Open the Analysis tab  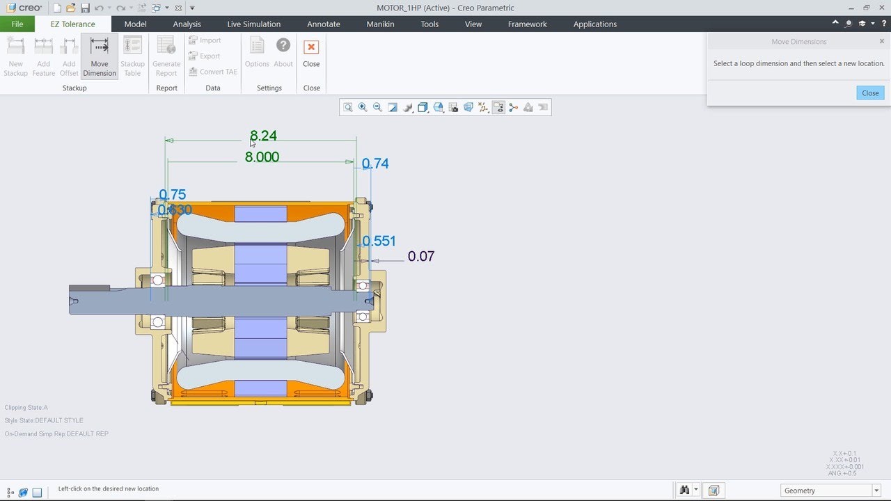click(187, 24)
